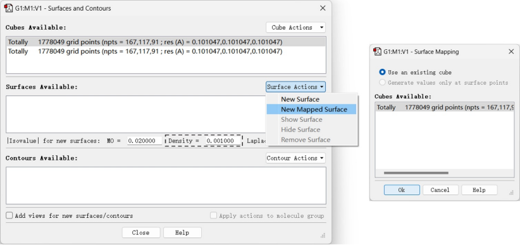Enable Add views for new surfaces/contours
Screen dimensions: 520x245
point(9,215)
